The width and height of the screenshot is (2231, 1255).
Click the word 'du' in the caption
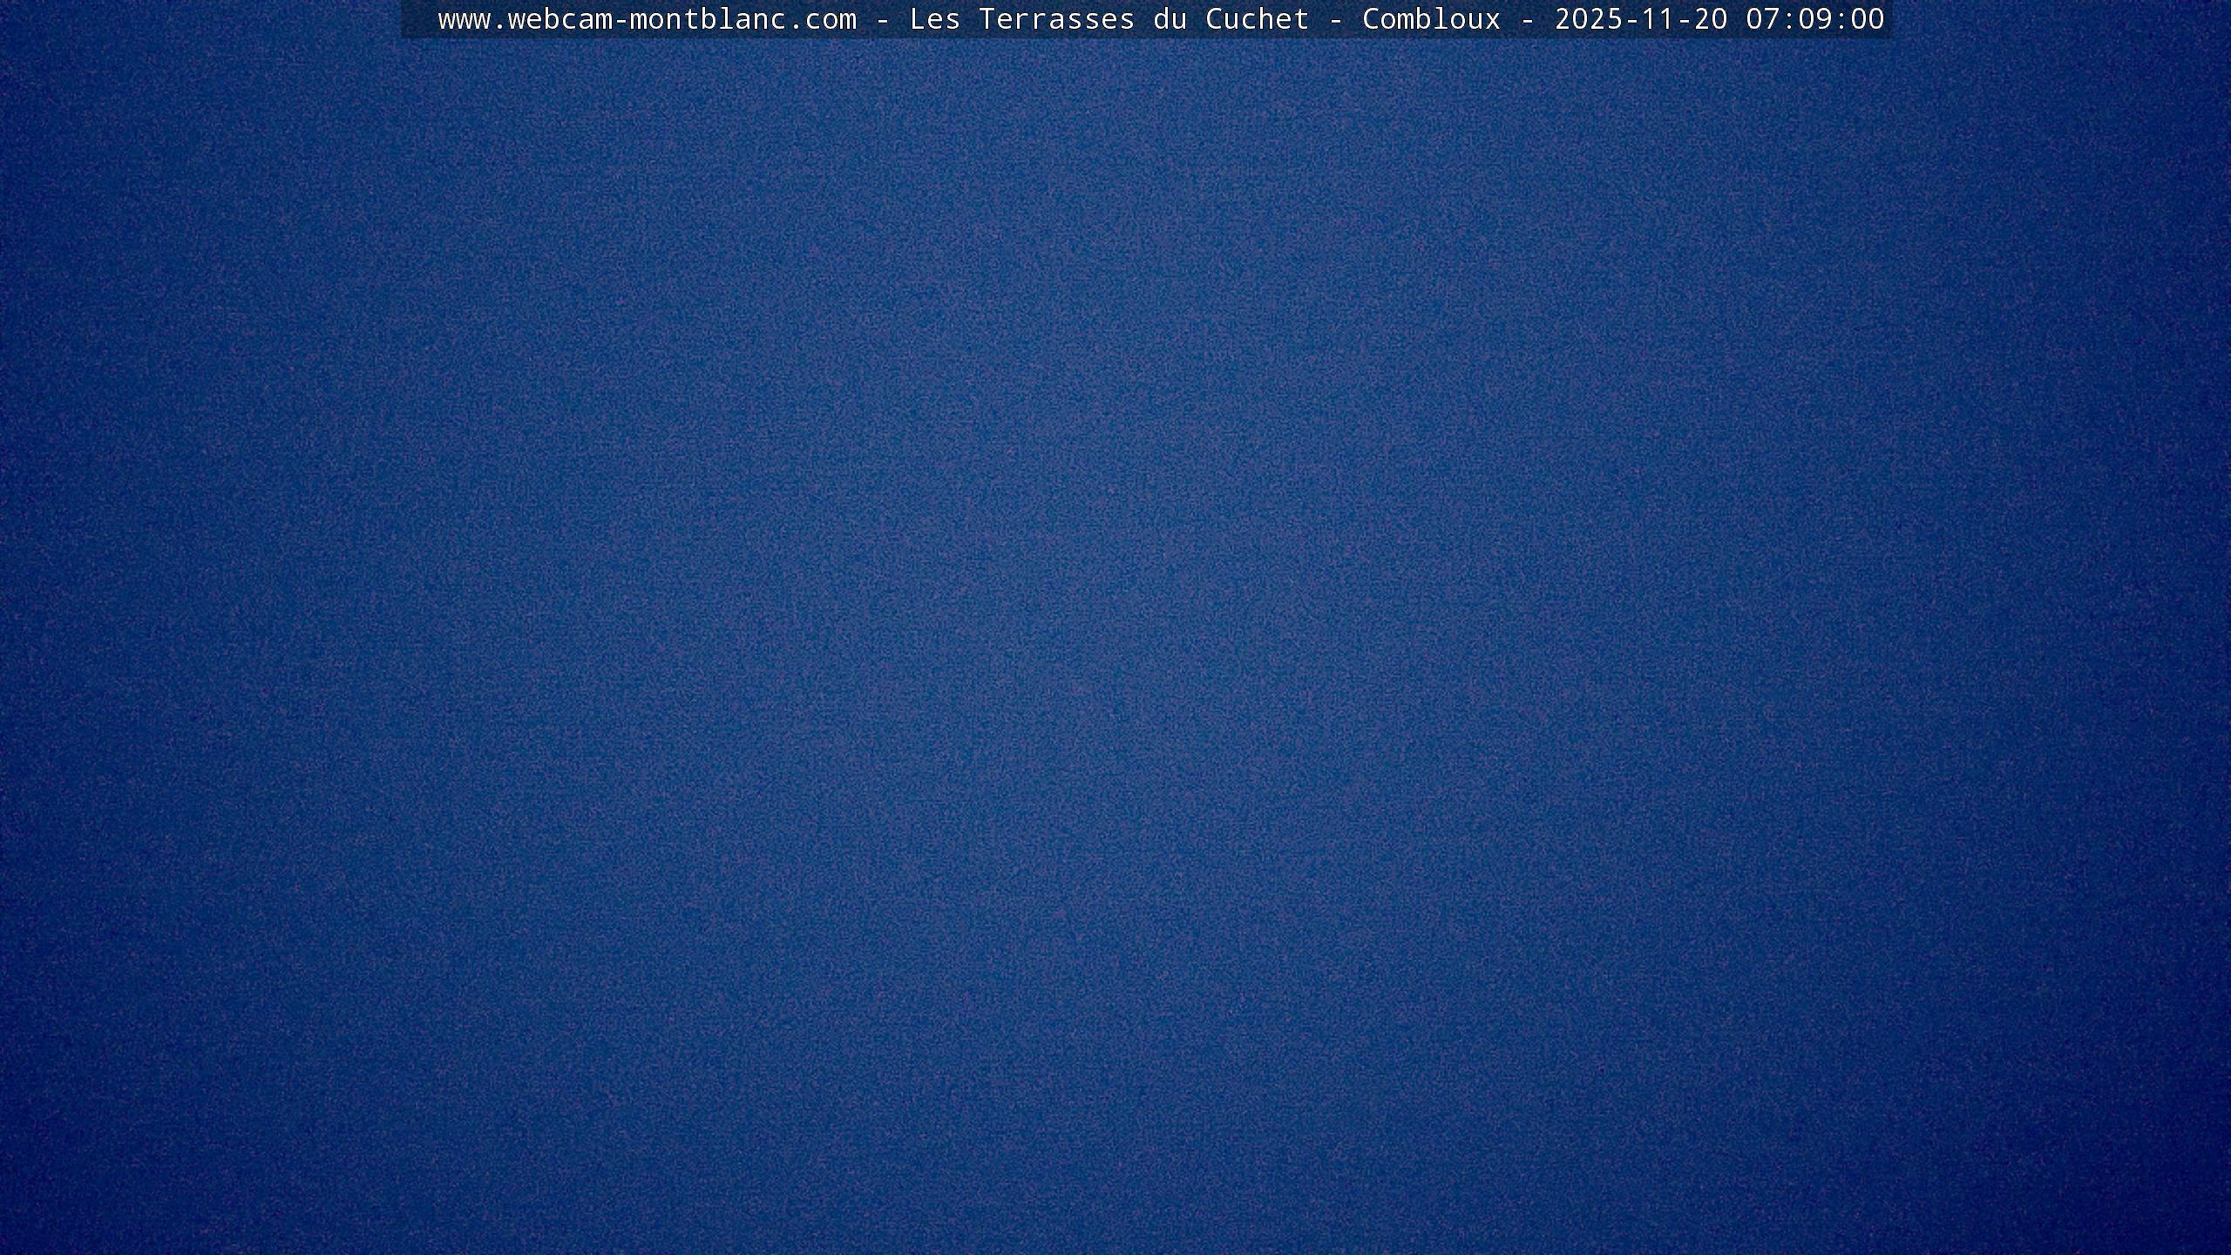1170,19
